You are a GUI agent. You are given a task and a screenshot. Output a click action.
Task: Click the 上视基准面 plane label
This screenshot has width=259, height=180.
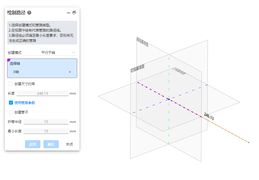click(179, 71)
